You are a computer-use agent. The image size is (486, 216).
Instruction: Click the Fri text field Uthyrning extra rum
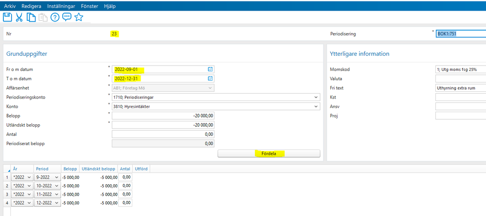(461, 88)
